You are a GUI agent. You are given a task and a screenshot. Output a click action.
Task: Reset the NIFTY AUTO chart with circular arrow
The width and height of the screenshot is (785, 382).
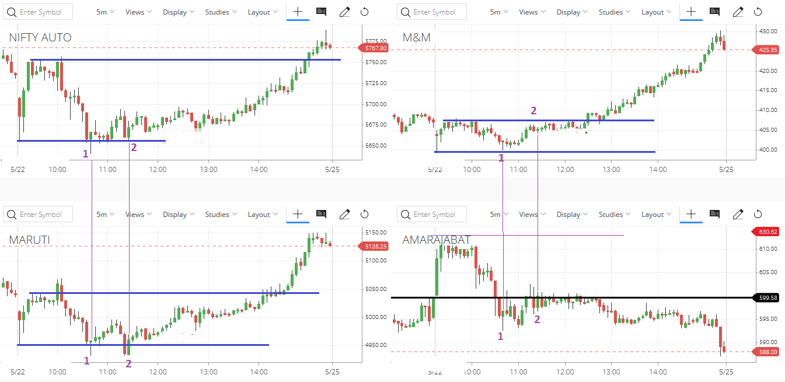point(365,12)
